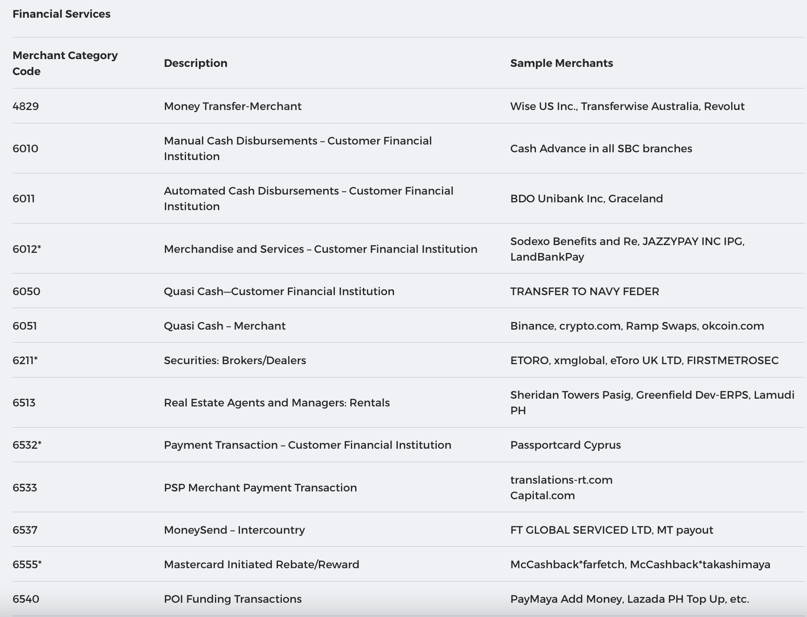Viewport: 807px width, 617px height.
Task: Click 'FT GLOBAL SERVICED LTD, MT payout'
Action: 612,530
